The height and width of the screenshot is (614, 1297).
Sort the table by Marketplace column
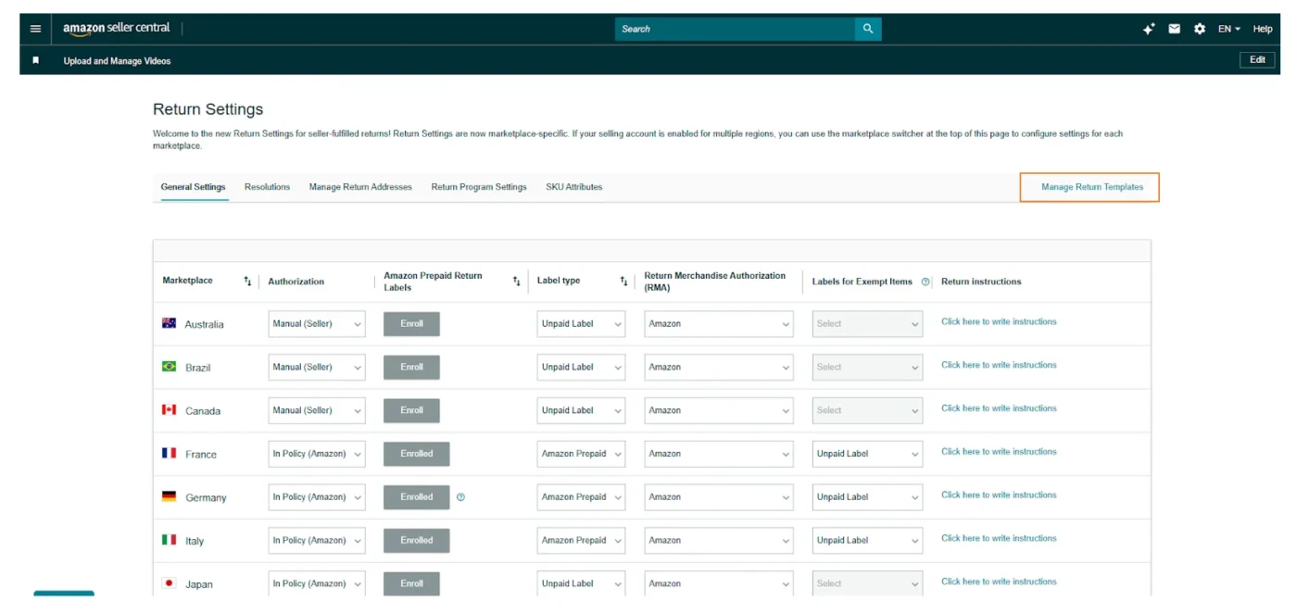tap(247, 281)
